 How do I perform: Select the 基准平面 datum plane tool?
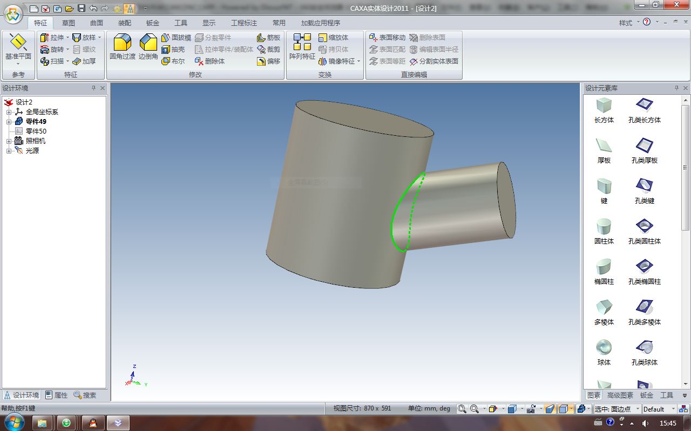[x=18, y=49]
